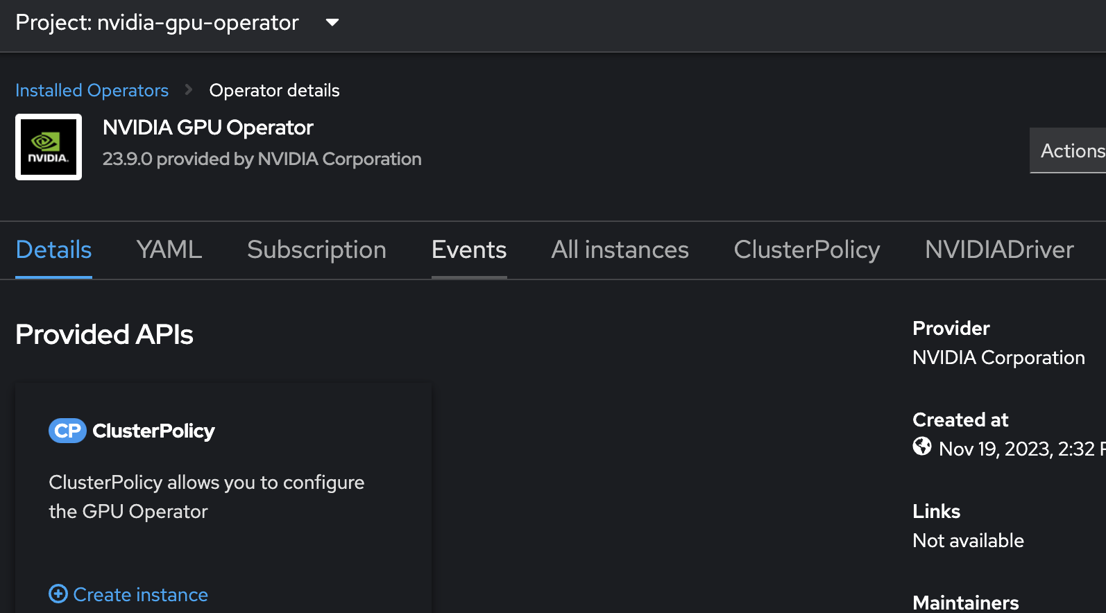Click the Operator details breadcrumb text

tap(274, 91)
